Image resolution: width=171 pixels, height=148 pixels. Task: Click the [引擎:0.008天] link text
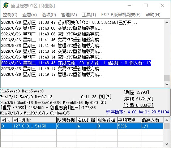point(138,105)
